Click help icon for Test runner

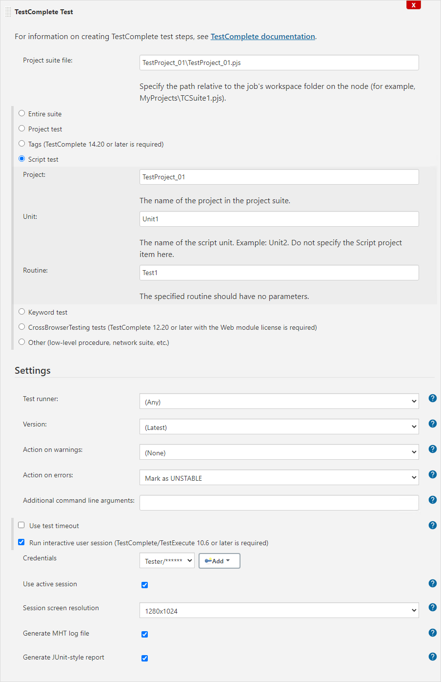[432, 398]
